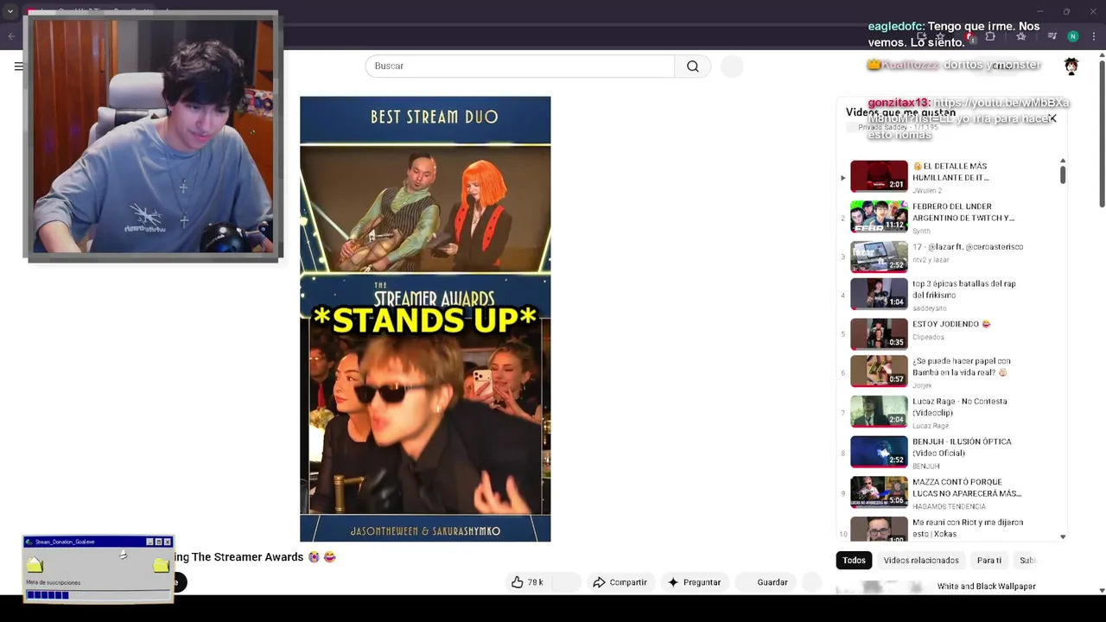
Task: Click the Chrome profile N icon
Action: coord(1072,36)
